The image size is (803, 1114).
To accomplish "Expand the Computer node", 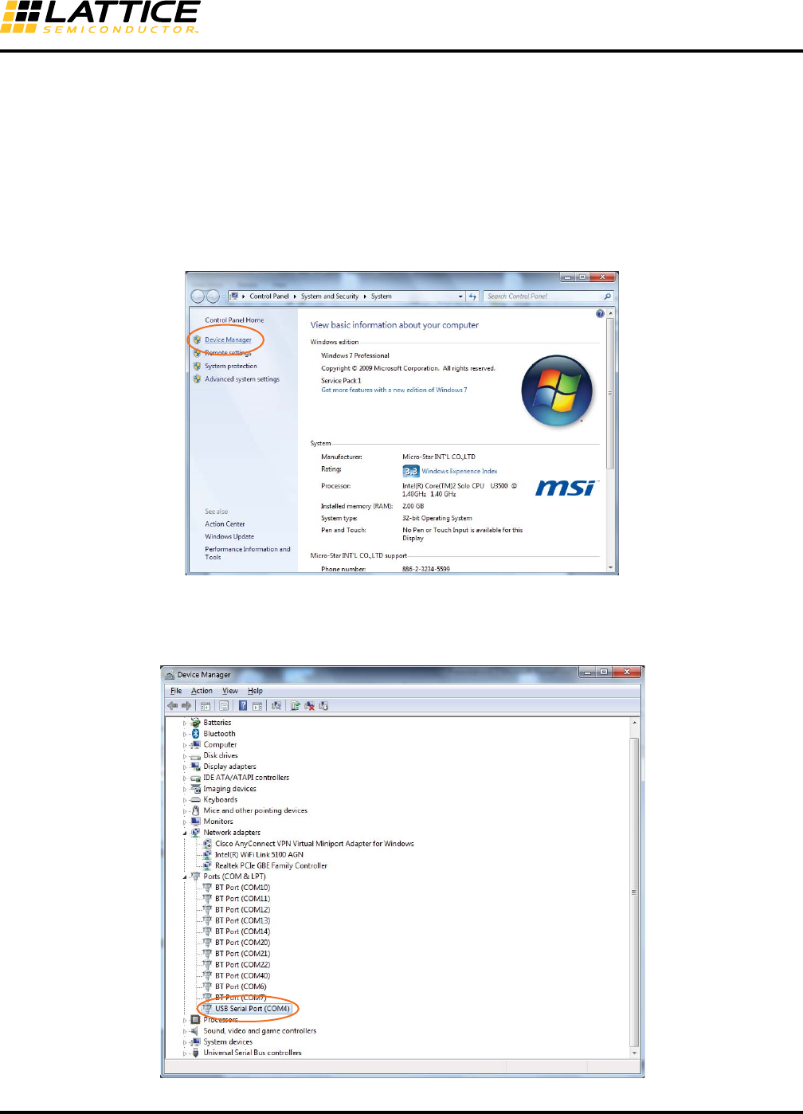I will 185,745.
